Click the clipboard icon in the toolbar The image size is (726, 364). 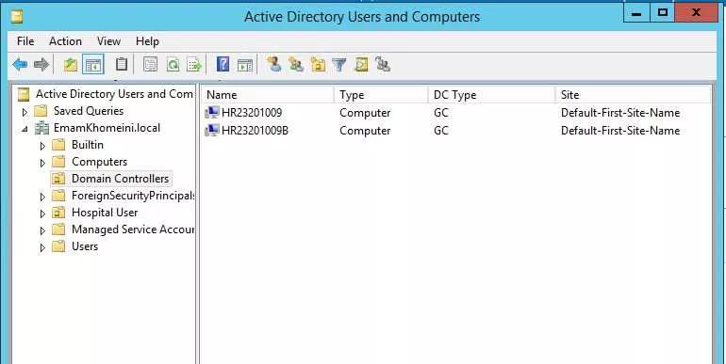pyautogui.click(x=122, y=64)
